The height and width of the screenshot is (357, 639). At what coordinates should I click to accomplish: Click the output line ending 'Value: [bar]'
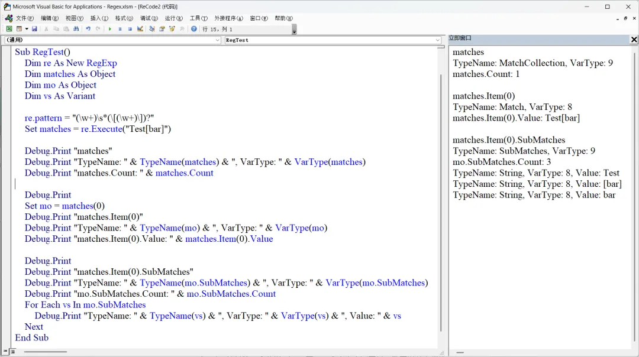[x=537, y=184]
